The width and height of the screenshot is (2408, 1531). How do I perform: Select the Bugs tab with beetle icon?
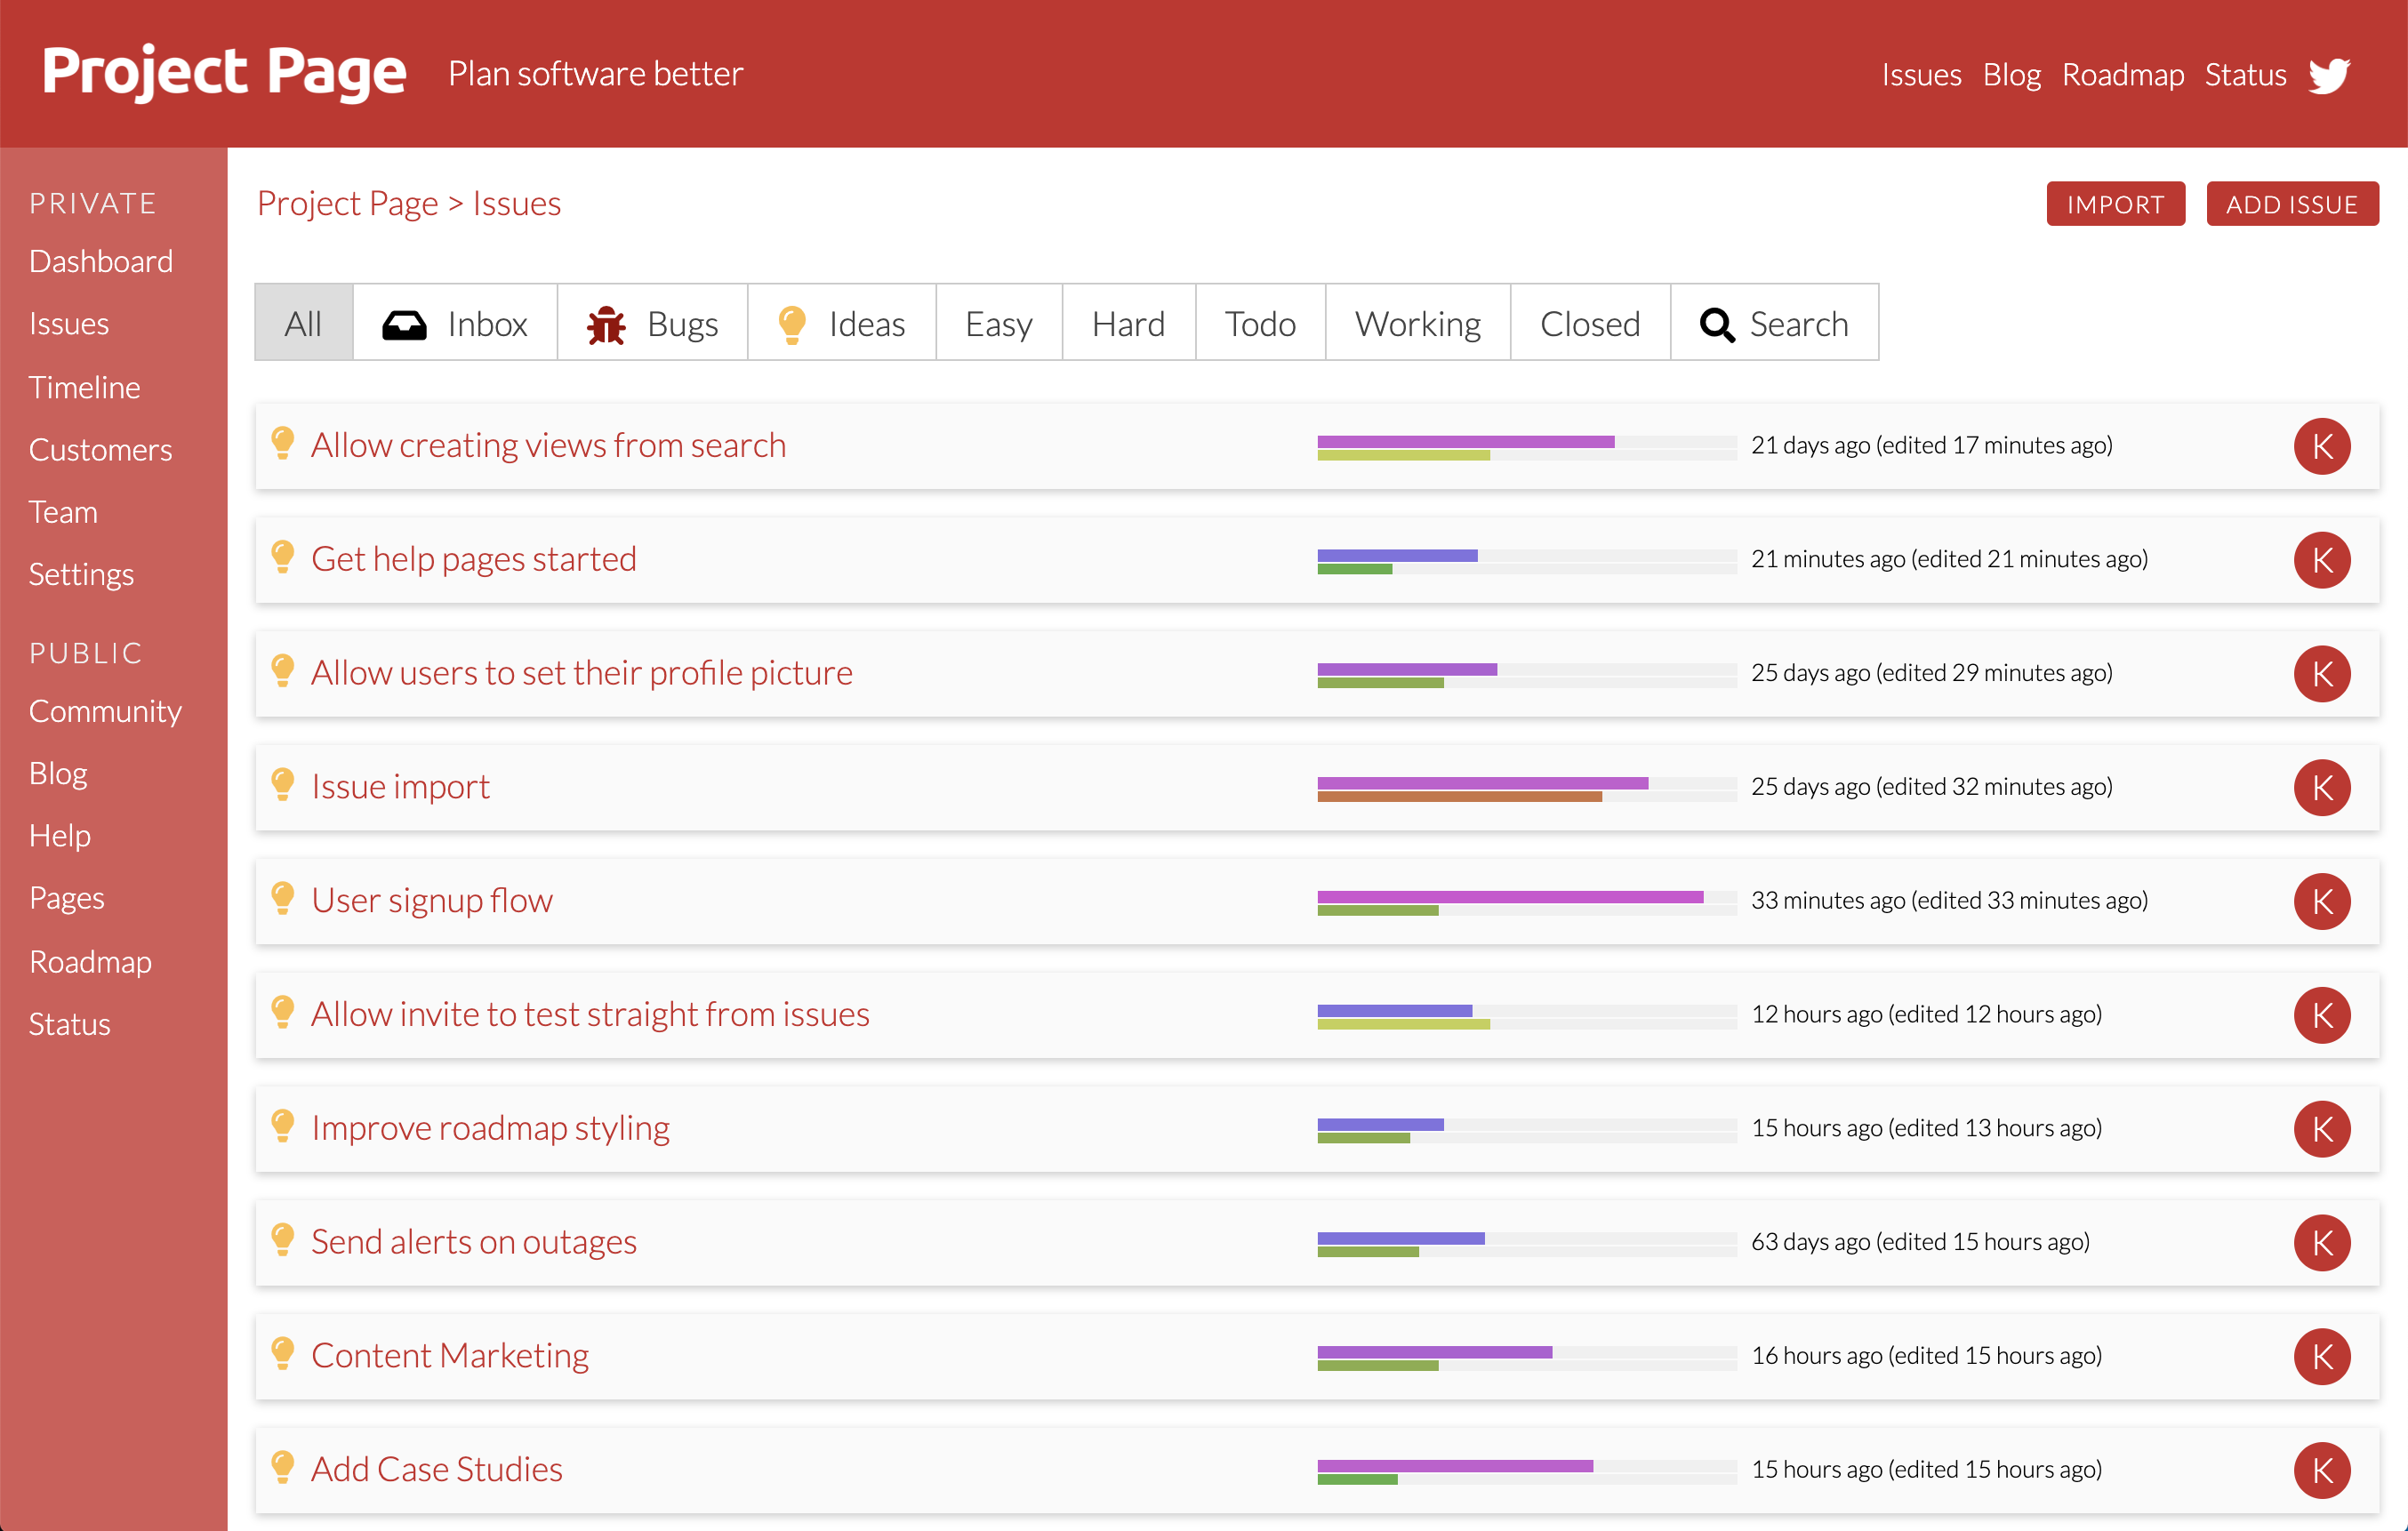pos(652,323)
